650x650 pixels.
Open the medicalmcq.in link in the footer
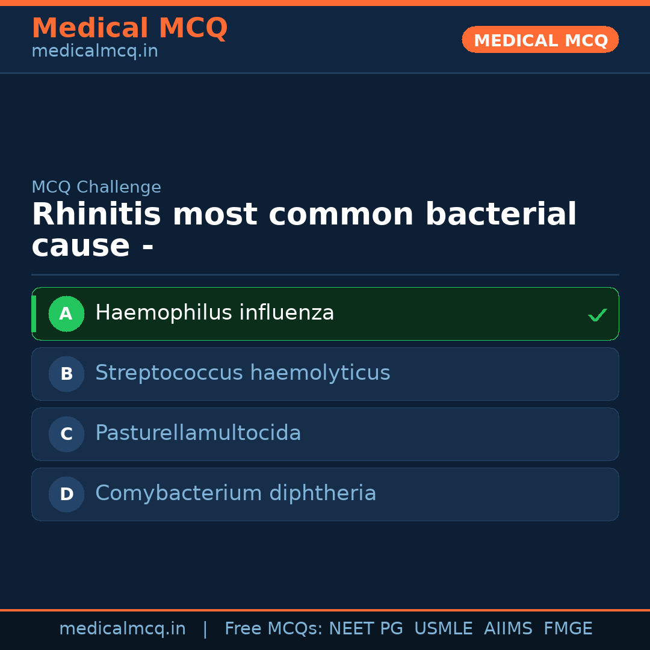(122, 629)
